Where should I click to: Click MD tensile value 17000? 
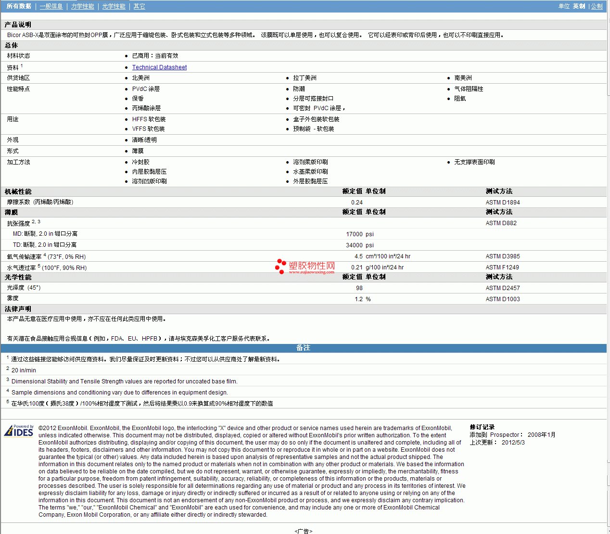click(x=354, y=234)
